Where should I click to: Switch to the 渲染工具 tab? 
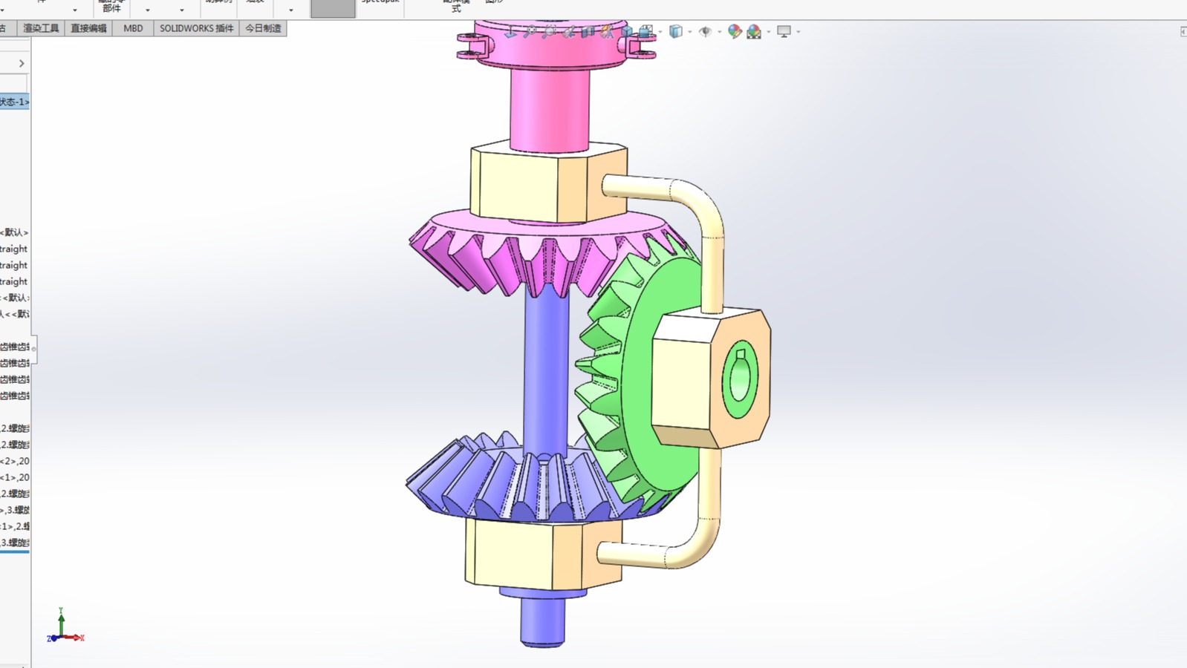click(x=41, y=28)
